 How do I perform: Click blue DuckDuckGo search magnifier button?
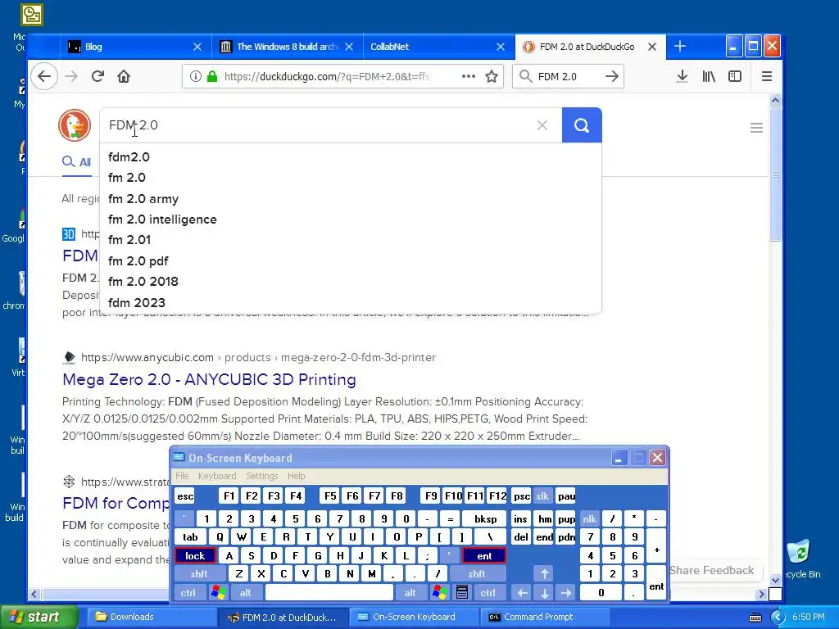(582, 125)
